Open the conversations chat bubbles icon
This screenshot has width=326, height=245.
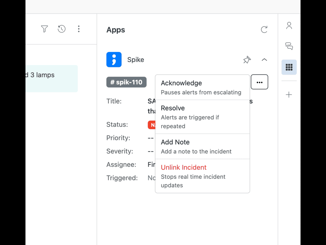289,46
